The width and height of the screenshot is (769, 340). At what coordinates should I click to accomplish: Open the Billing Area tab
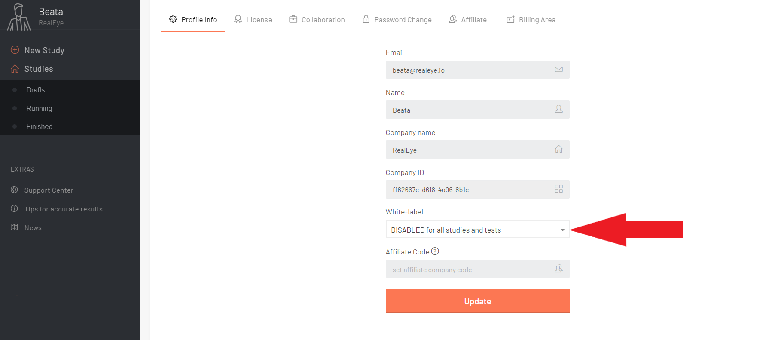(531, 19)
